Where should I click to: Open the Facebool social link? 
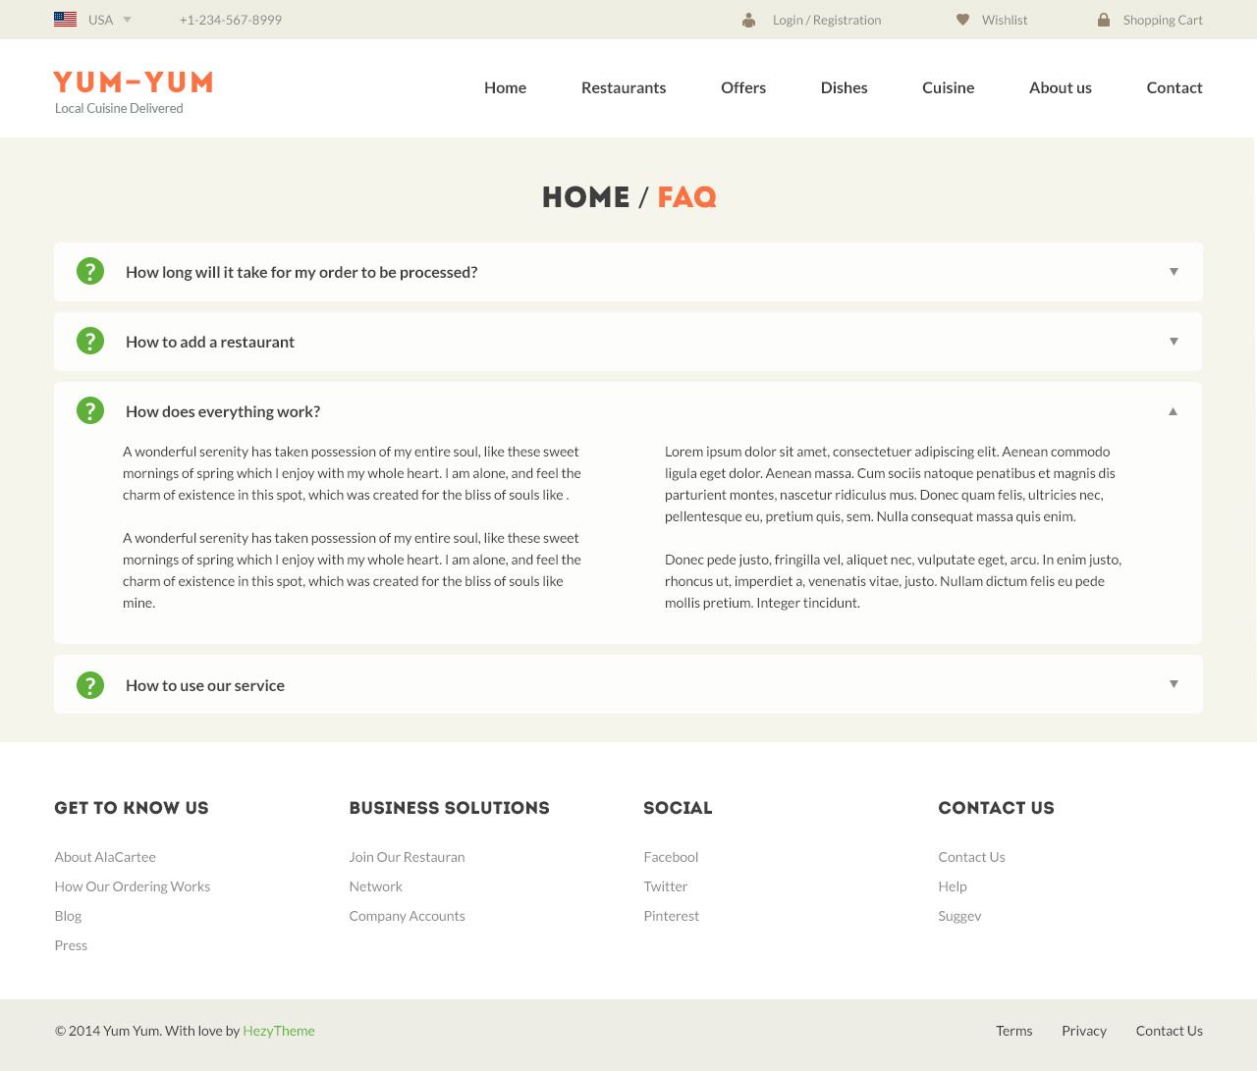[x=671, y=857]
